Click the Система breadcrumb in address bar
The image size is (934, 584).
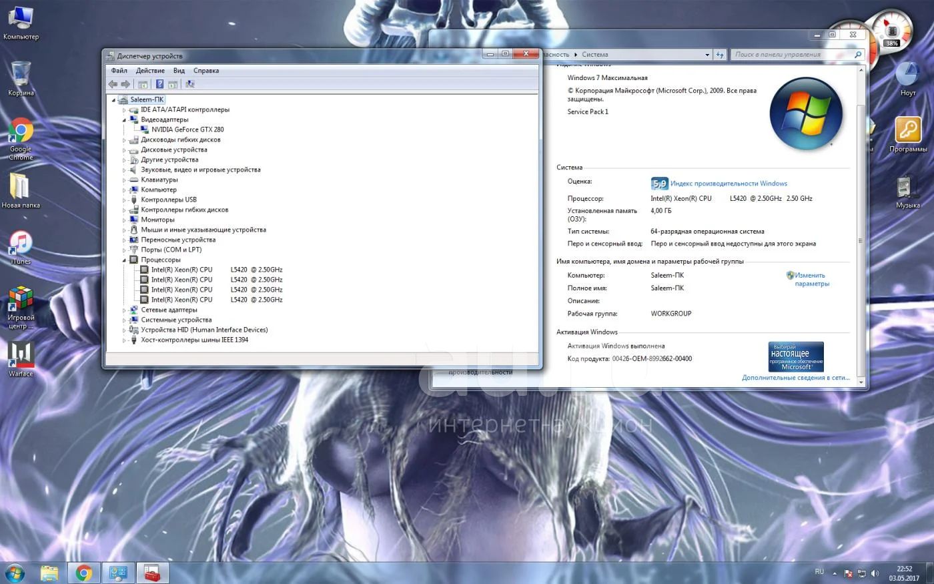pyautogui.click(x=594, y=55)
